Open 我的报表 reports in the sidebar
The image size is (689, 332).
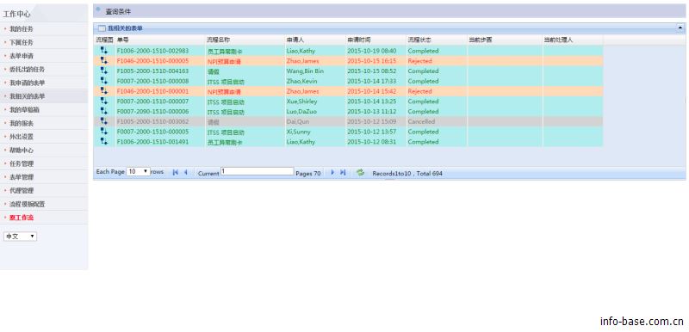[21, 123]
